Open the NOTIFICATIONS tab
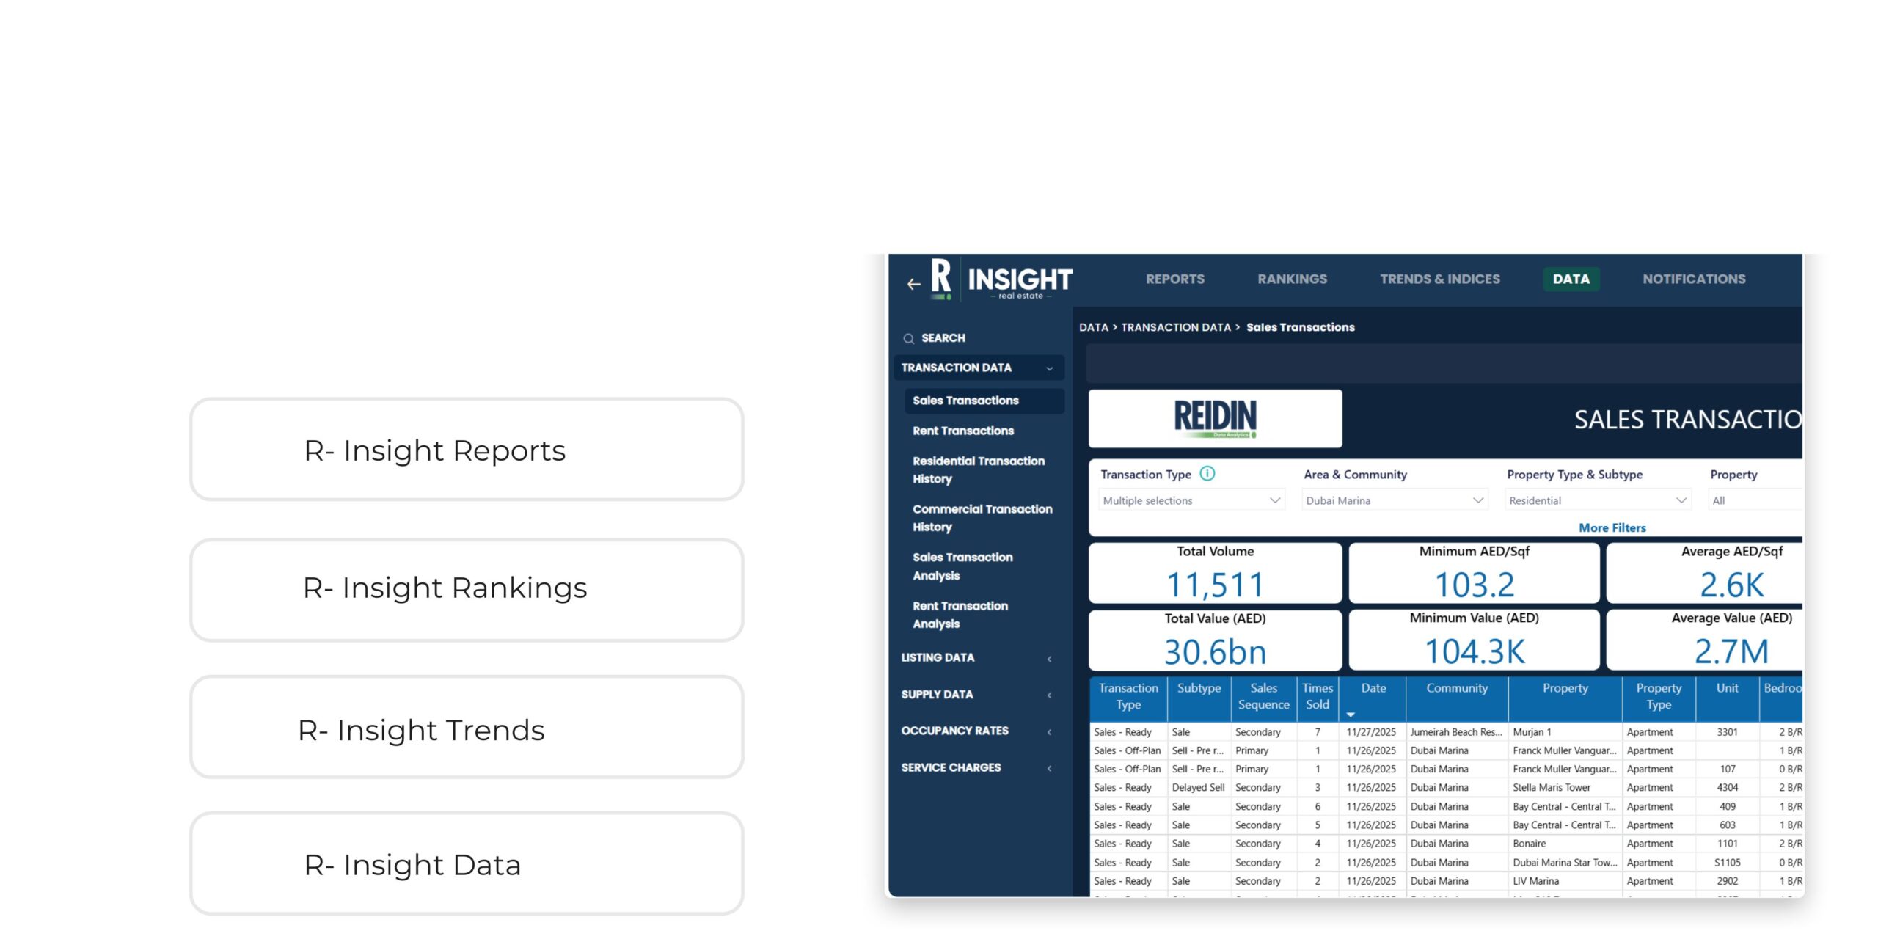 click(1694, 279)
